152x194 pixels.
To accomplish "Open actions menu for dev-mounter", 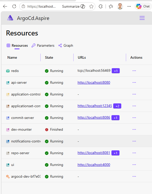I will pos(134,129).
